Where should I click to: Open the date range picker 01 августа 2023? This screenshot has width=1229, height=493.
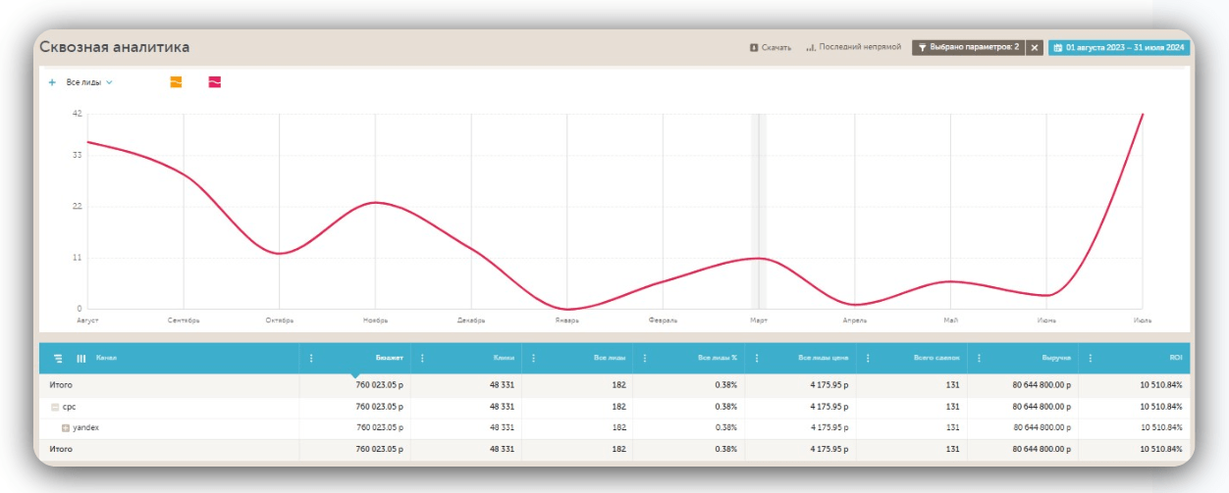point(1118,47)
